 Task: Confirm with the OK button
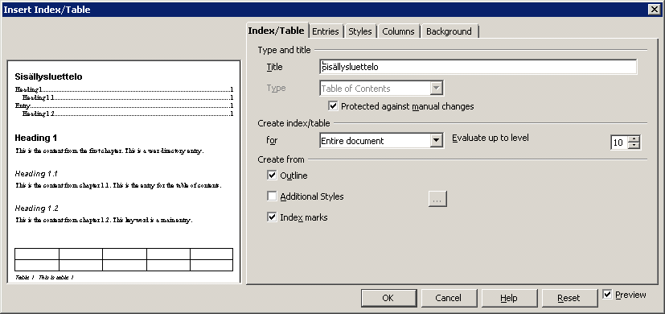(x=388, y=298)
